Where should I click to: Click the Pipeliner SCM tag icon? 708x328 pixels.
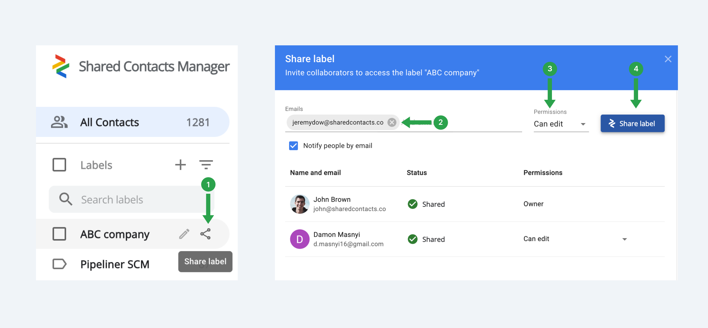pos(59,264)
